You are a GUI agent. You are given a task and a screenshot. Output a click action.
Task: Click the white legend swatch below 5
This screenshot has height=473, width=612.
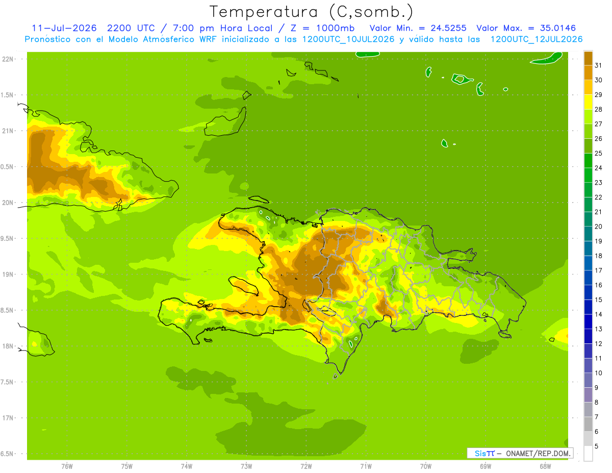tap(588, 453)
